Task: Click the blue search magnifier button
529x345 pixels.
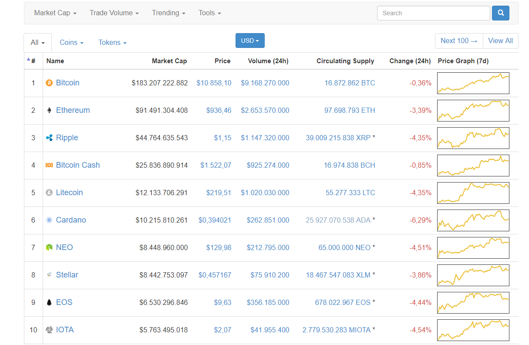Action: [501, 13]
